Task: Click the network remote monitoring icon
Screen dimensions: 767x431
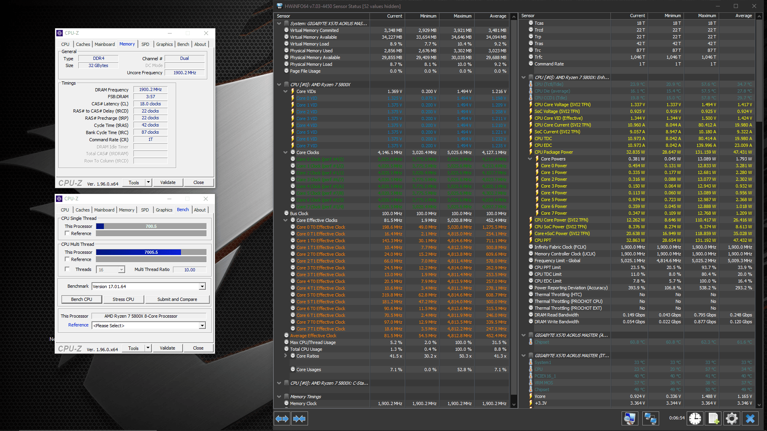Action: [650, 418]
